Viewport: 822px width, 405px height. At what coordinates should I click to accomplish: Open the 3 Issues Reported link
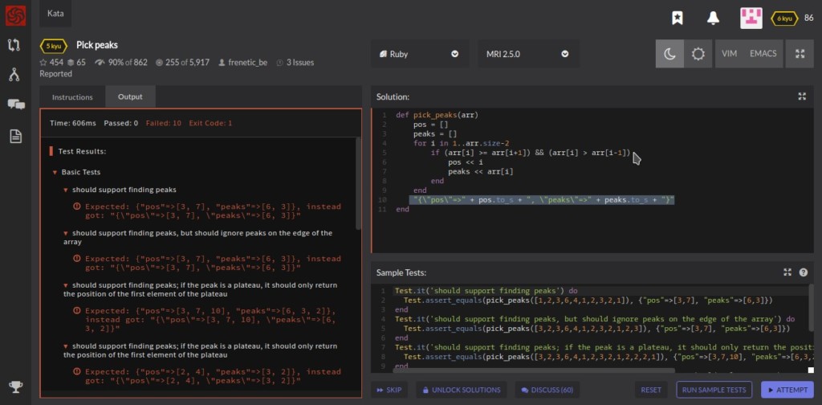pyautogui.click(x=177, y=67)
